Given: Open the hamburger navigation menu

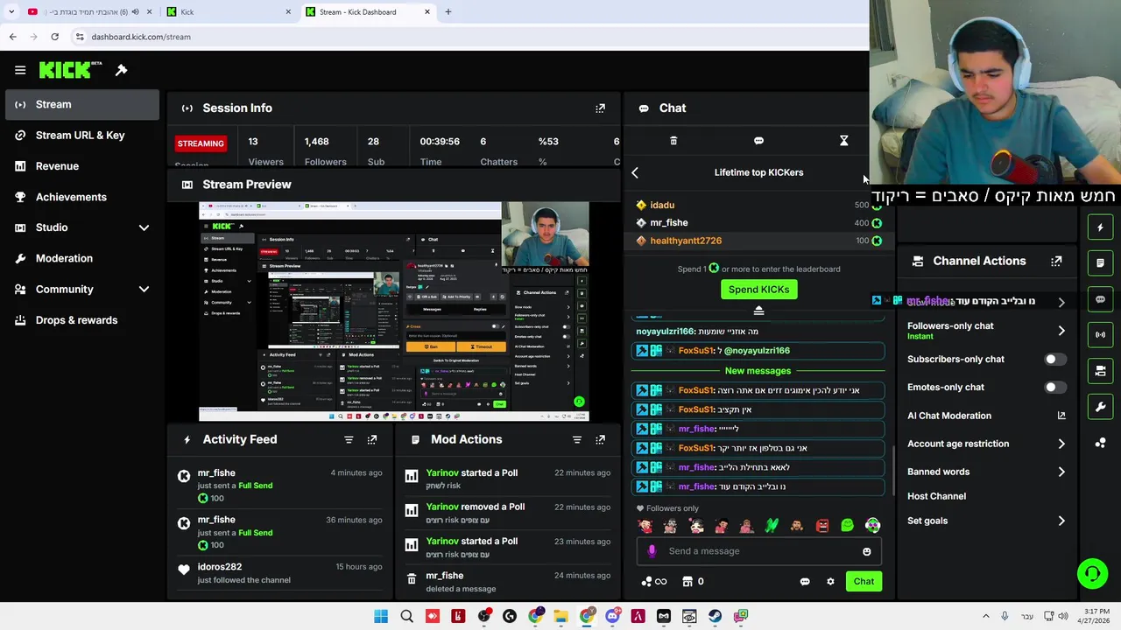Looking at the screenshot, I should click(x=20, y=70).
